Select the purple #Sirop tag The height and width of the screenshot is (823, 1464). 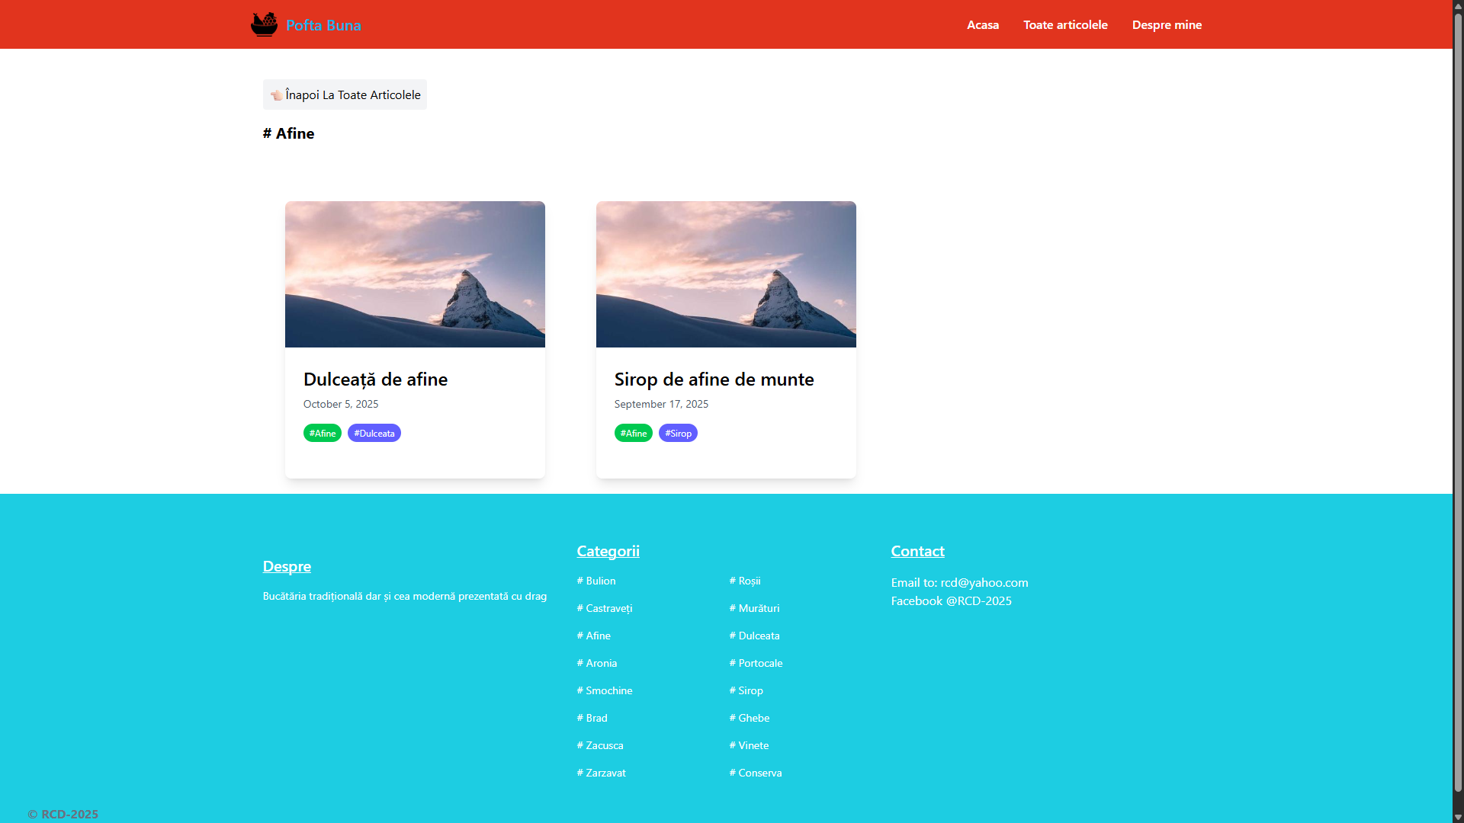pos(677,433)
